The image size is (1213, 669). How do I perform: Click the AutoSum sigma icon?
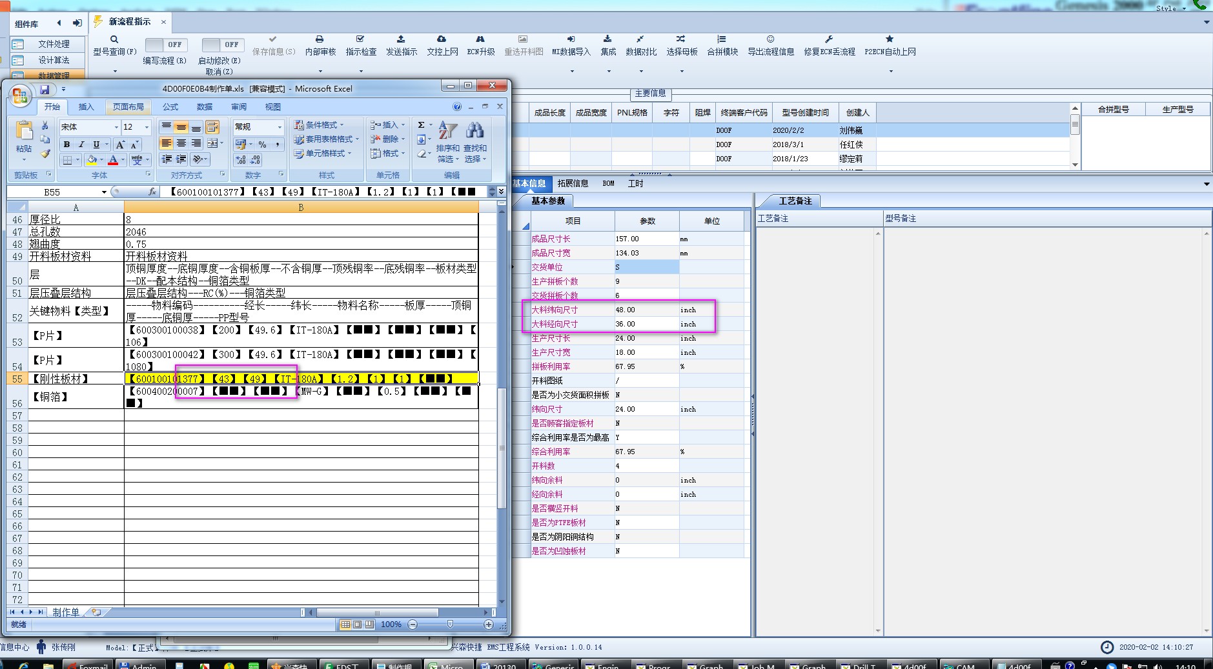(x=422, y=125)
